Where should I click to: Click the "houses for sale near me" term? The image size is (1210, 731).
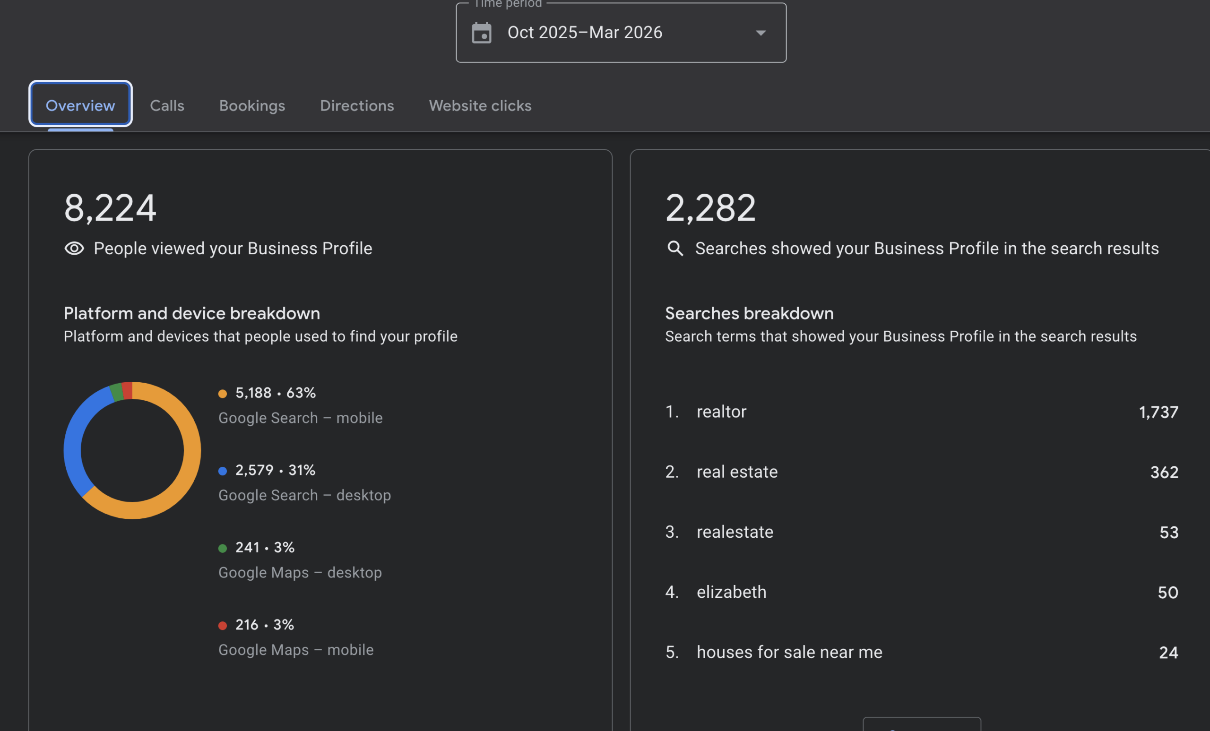(789, 652)
